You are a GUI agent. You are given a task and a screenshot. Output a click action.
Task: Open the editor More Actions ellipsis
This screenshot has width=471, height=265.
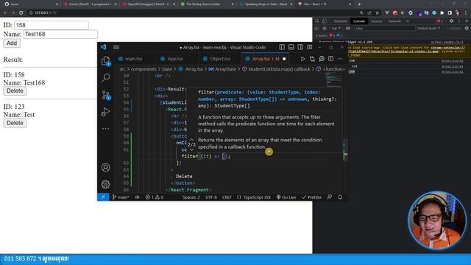(340, 59)
